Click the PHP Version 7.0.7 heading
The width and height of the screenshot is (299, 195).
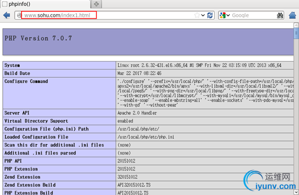pyautogui.click(x=38, y=38)
